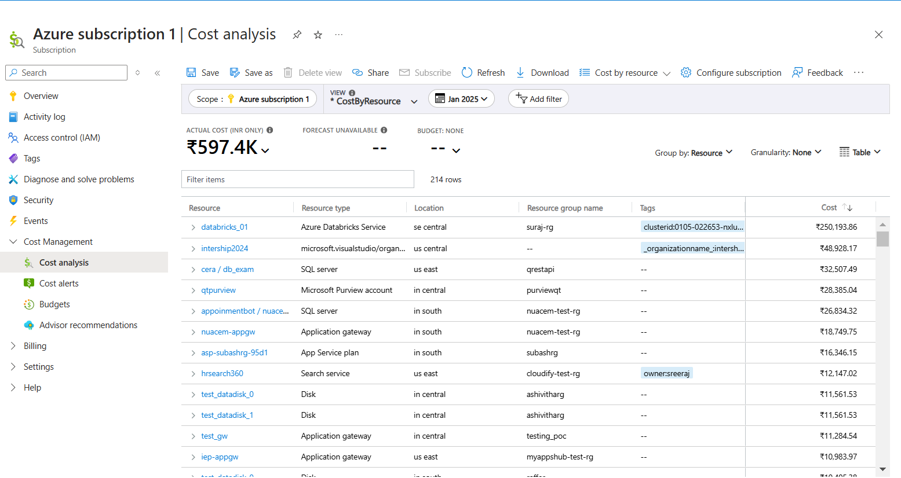Expand the Budget none chevron

[x=457, y=150]
